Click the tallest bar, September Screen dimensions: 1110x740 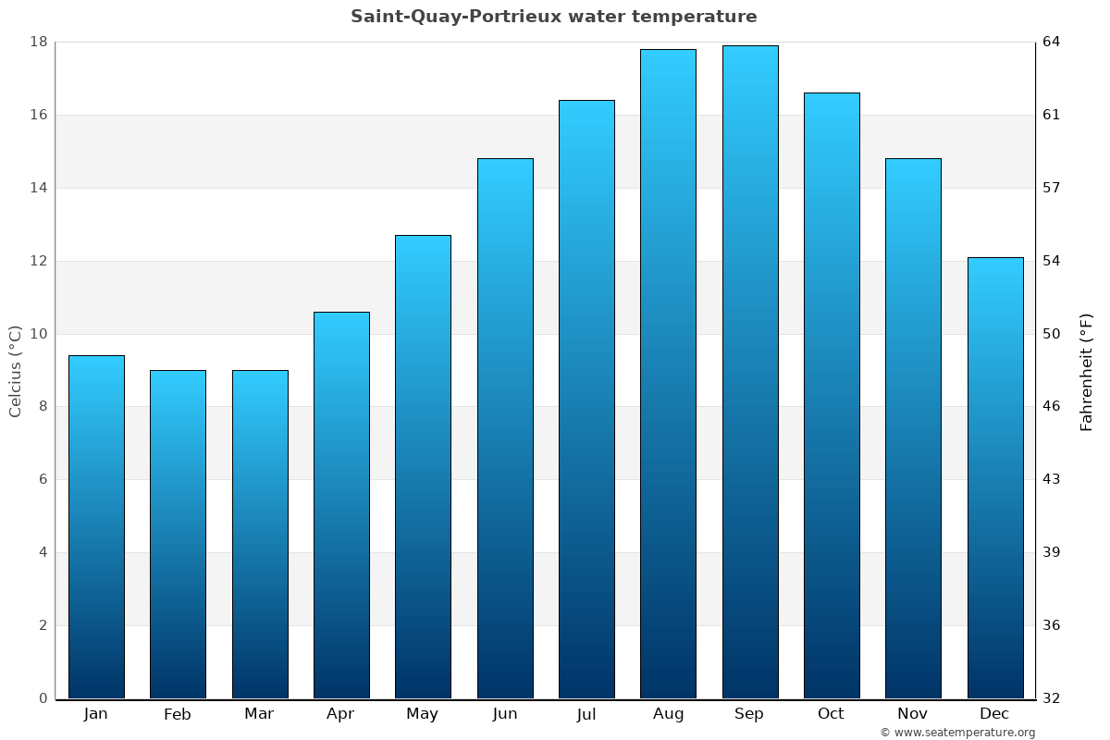pyautogui.click(x=750, y=372)
